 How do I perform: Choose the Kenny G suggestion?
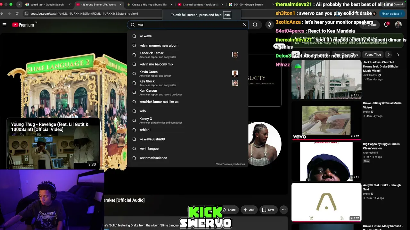coord(188,120)
